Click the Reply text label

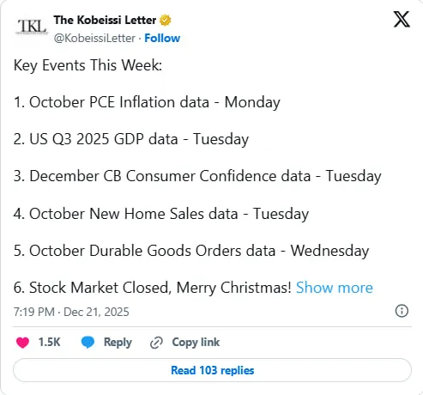coord(118,343)
